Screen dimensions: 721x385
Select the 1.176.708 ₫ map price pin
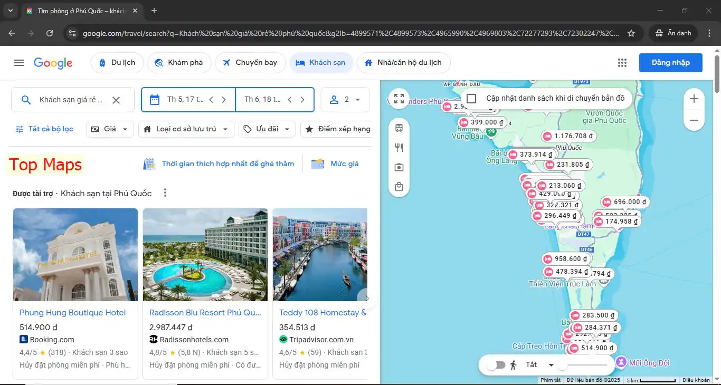point(569,136)
